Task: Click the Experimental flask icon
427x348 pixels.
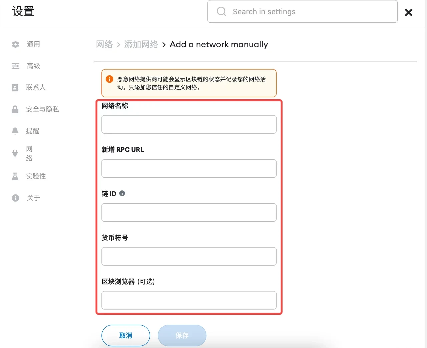Action: click(15, 176)
